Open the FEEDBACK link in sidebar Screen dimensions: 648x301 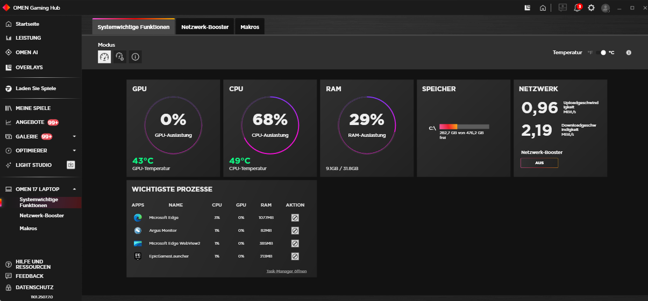[30, 276]
